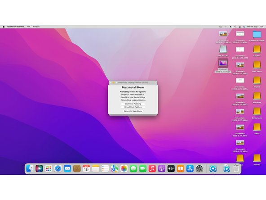Open Maps from the Dock

click(115, 168)
